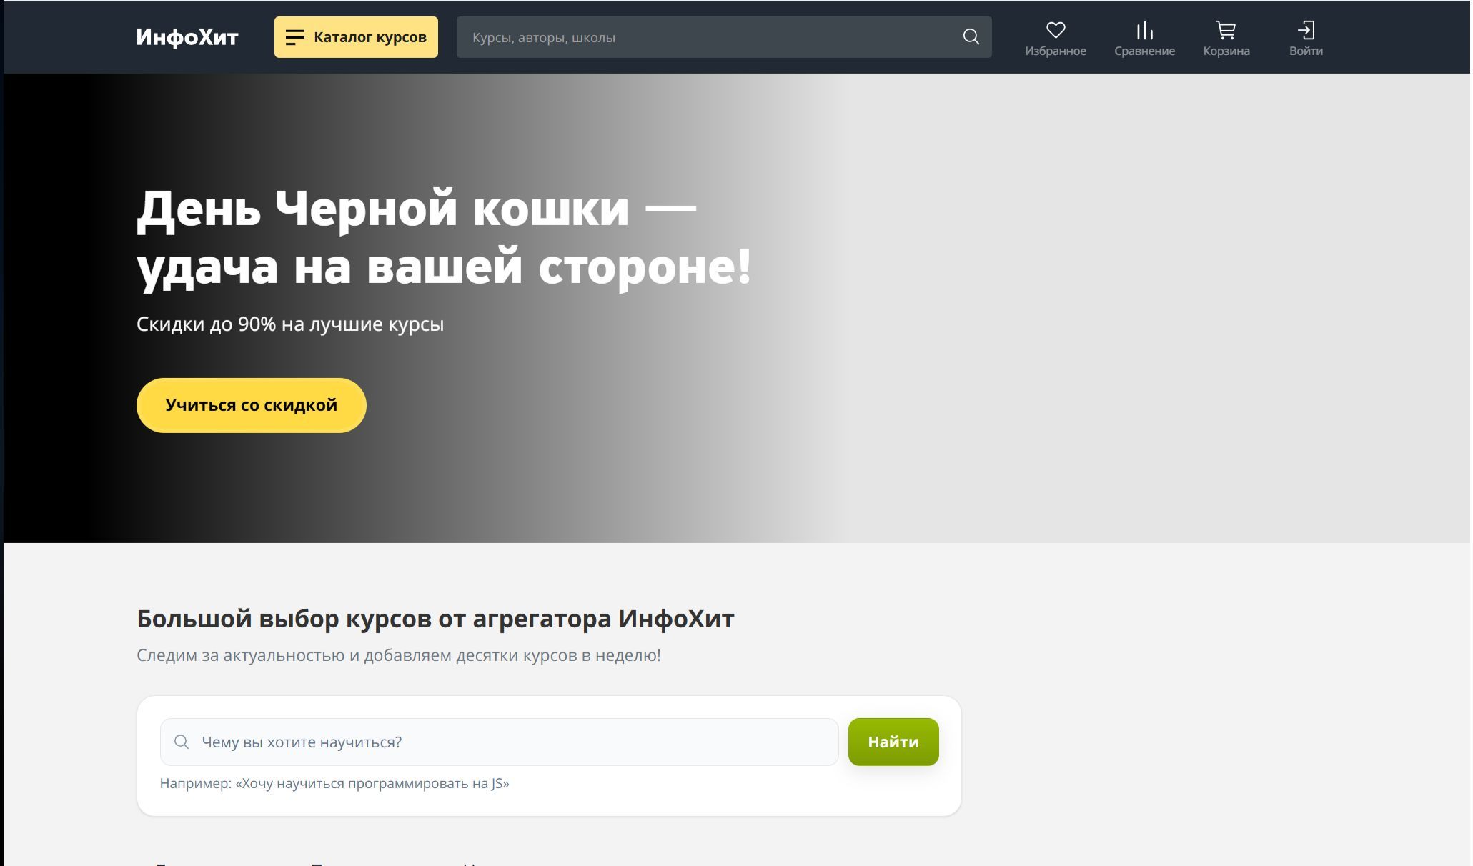
Task: Focus the Курсы, авторы, школы search field
Action: click(x=708, y=37)
